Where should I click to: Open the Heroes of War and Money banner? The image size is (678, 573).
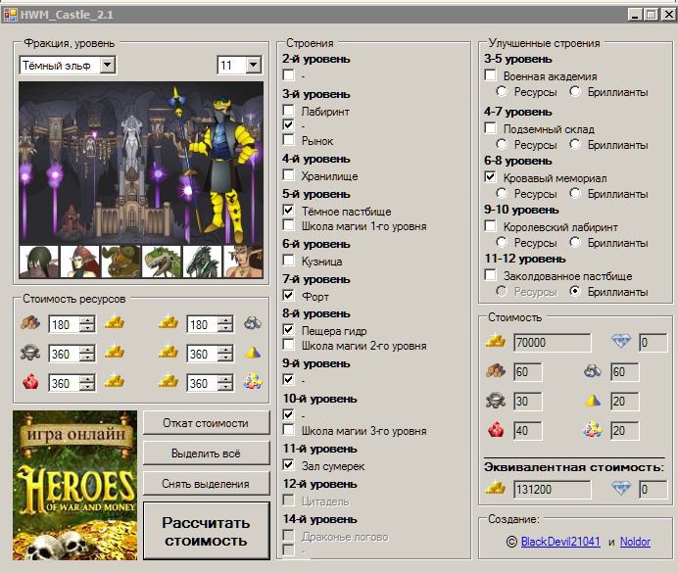74,485
